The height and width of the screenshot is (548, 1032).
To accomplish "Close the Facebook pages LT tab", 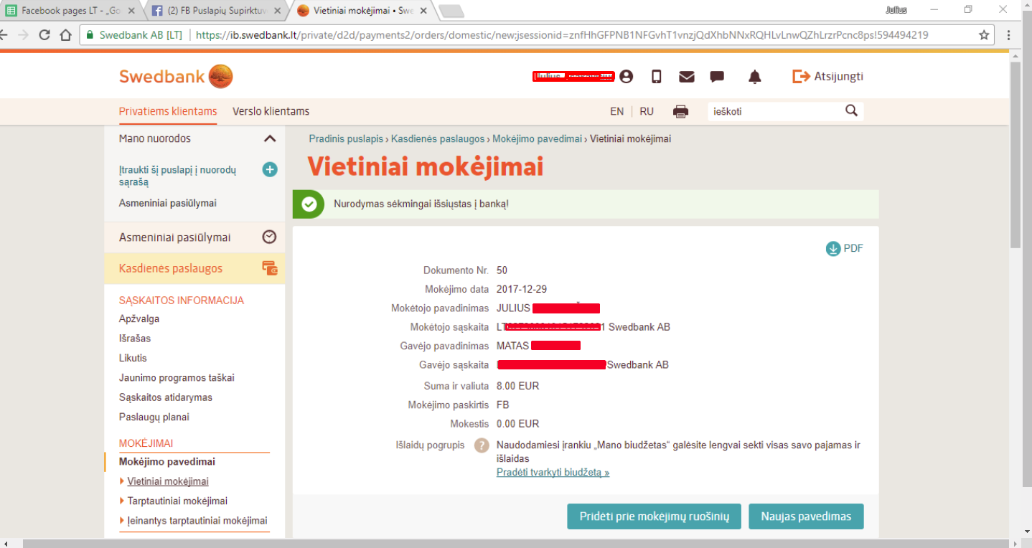I will tap(131, 11).
